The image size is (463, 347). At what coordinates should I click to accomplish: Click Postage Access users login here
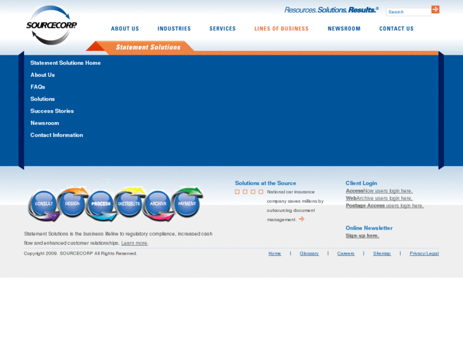[x=385, y=206]
